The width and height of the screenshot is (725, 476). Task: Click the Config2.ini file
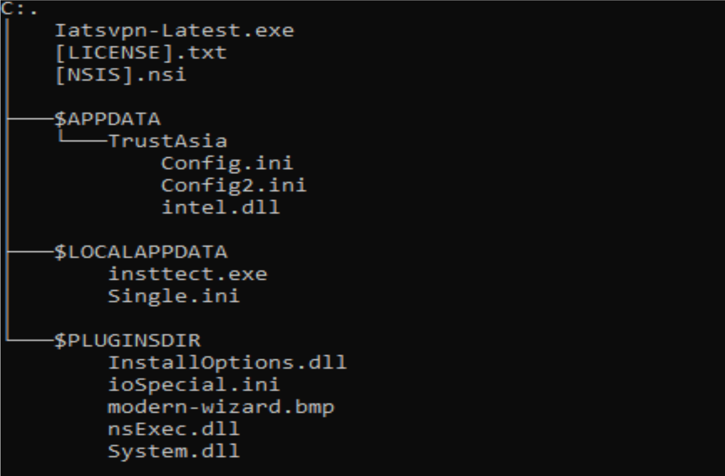pos(234,185)
